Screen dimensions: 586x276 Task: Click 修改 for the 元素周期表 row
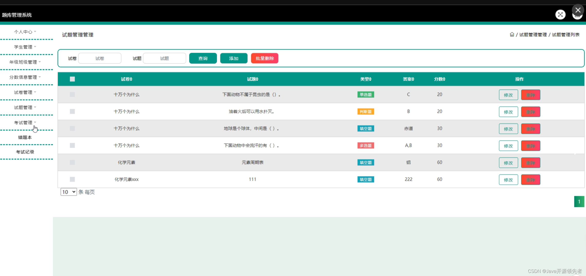508,163
